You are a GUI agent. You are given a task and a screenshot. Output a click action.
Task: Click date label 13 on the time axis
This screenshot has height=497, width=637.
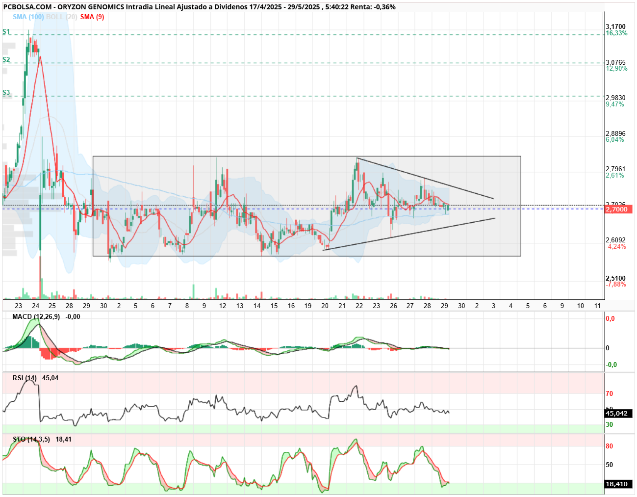click(x=240, y=306)
